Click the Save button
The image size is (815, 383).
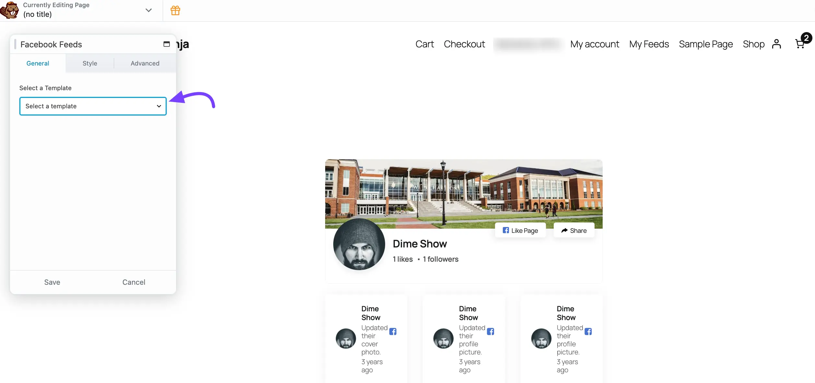[x=52, y=282]
